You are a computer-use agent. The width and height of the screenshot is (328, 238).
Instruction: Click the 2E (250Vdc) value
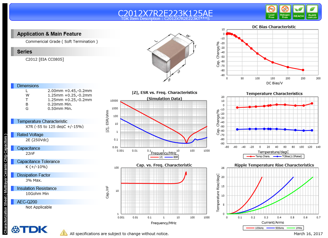37,140
